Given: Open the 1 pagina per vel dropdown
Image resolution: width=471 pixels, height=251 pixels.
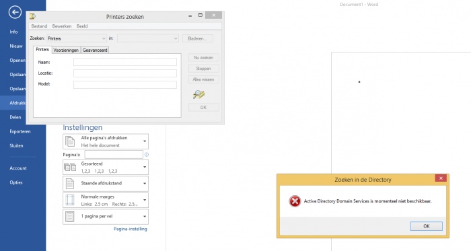Looking at the screenshot, I should tap(106, 217).
